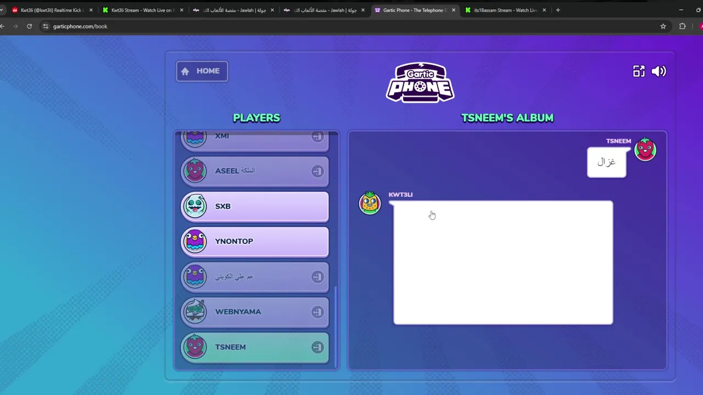The image size is (703, 395).
Task: View site information icon
Action: point(46,26)
